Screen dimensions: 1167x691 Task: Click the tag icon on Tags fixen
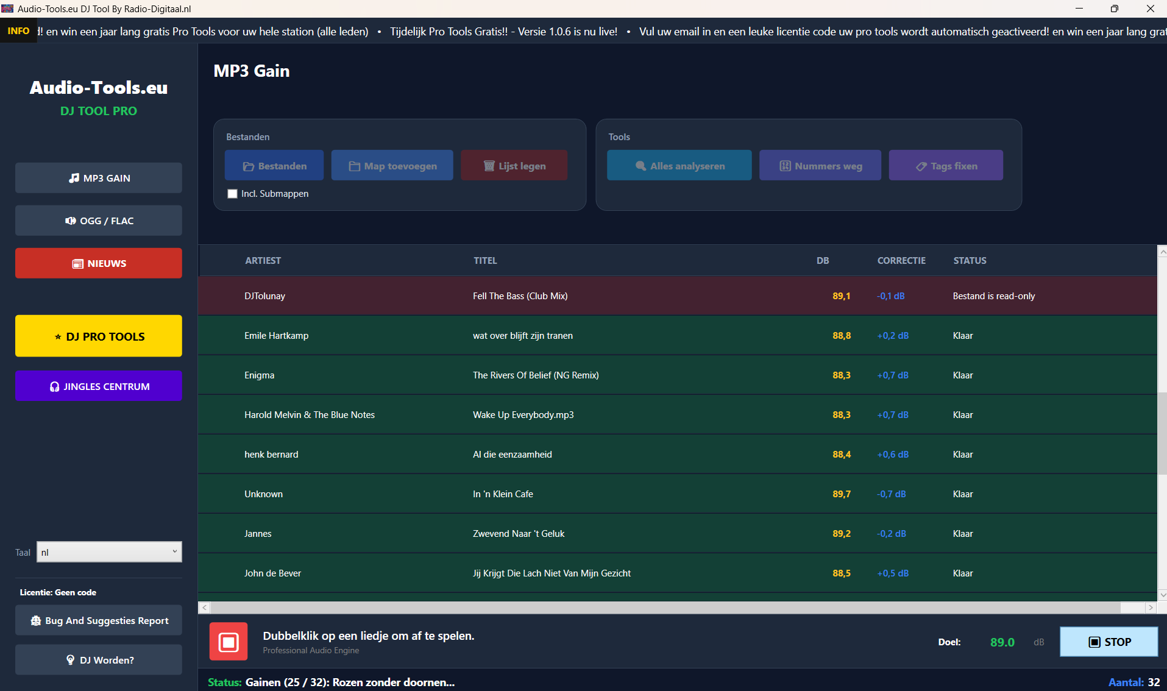pyautogui.click(x=921, y=166)
